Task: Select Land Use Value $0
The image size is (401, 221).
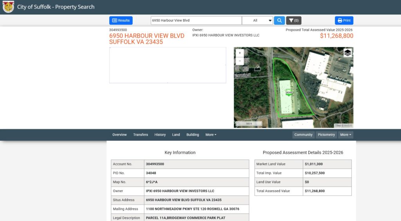Action: 307,182
